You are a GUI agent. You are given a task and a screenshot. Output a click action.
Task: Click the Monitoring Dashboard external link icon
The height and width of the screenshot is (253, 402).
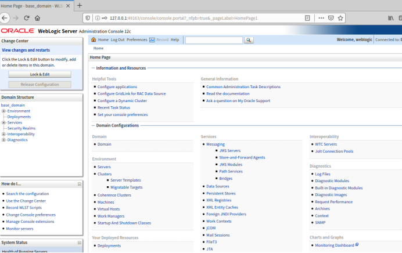point(357,244)
